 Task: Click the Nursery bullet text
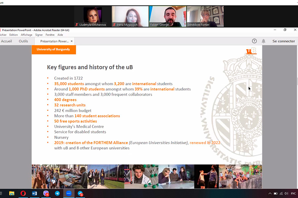click(61, 137)
